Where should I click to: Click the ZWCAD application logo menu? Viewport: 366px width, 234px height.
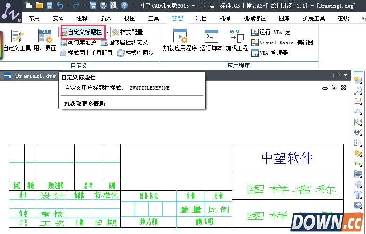(x=10, y=12)
